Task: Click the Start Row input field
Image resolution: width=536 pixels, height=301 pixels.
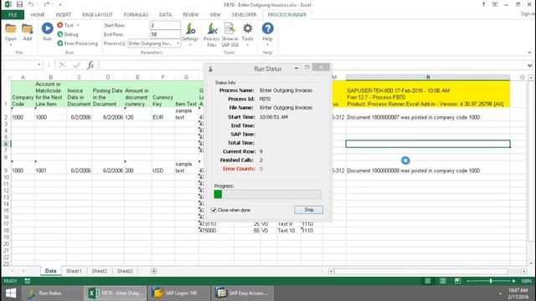Action: (166, 25)
